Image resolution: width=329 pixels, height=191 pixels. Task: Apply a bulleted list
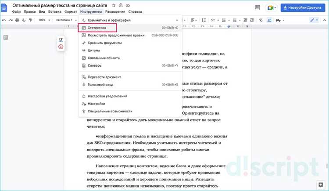click(x=224, y=20)
